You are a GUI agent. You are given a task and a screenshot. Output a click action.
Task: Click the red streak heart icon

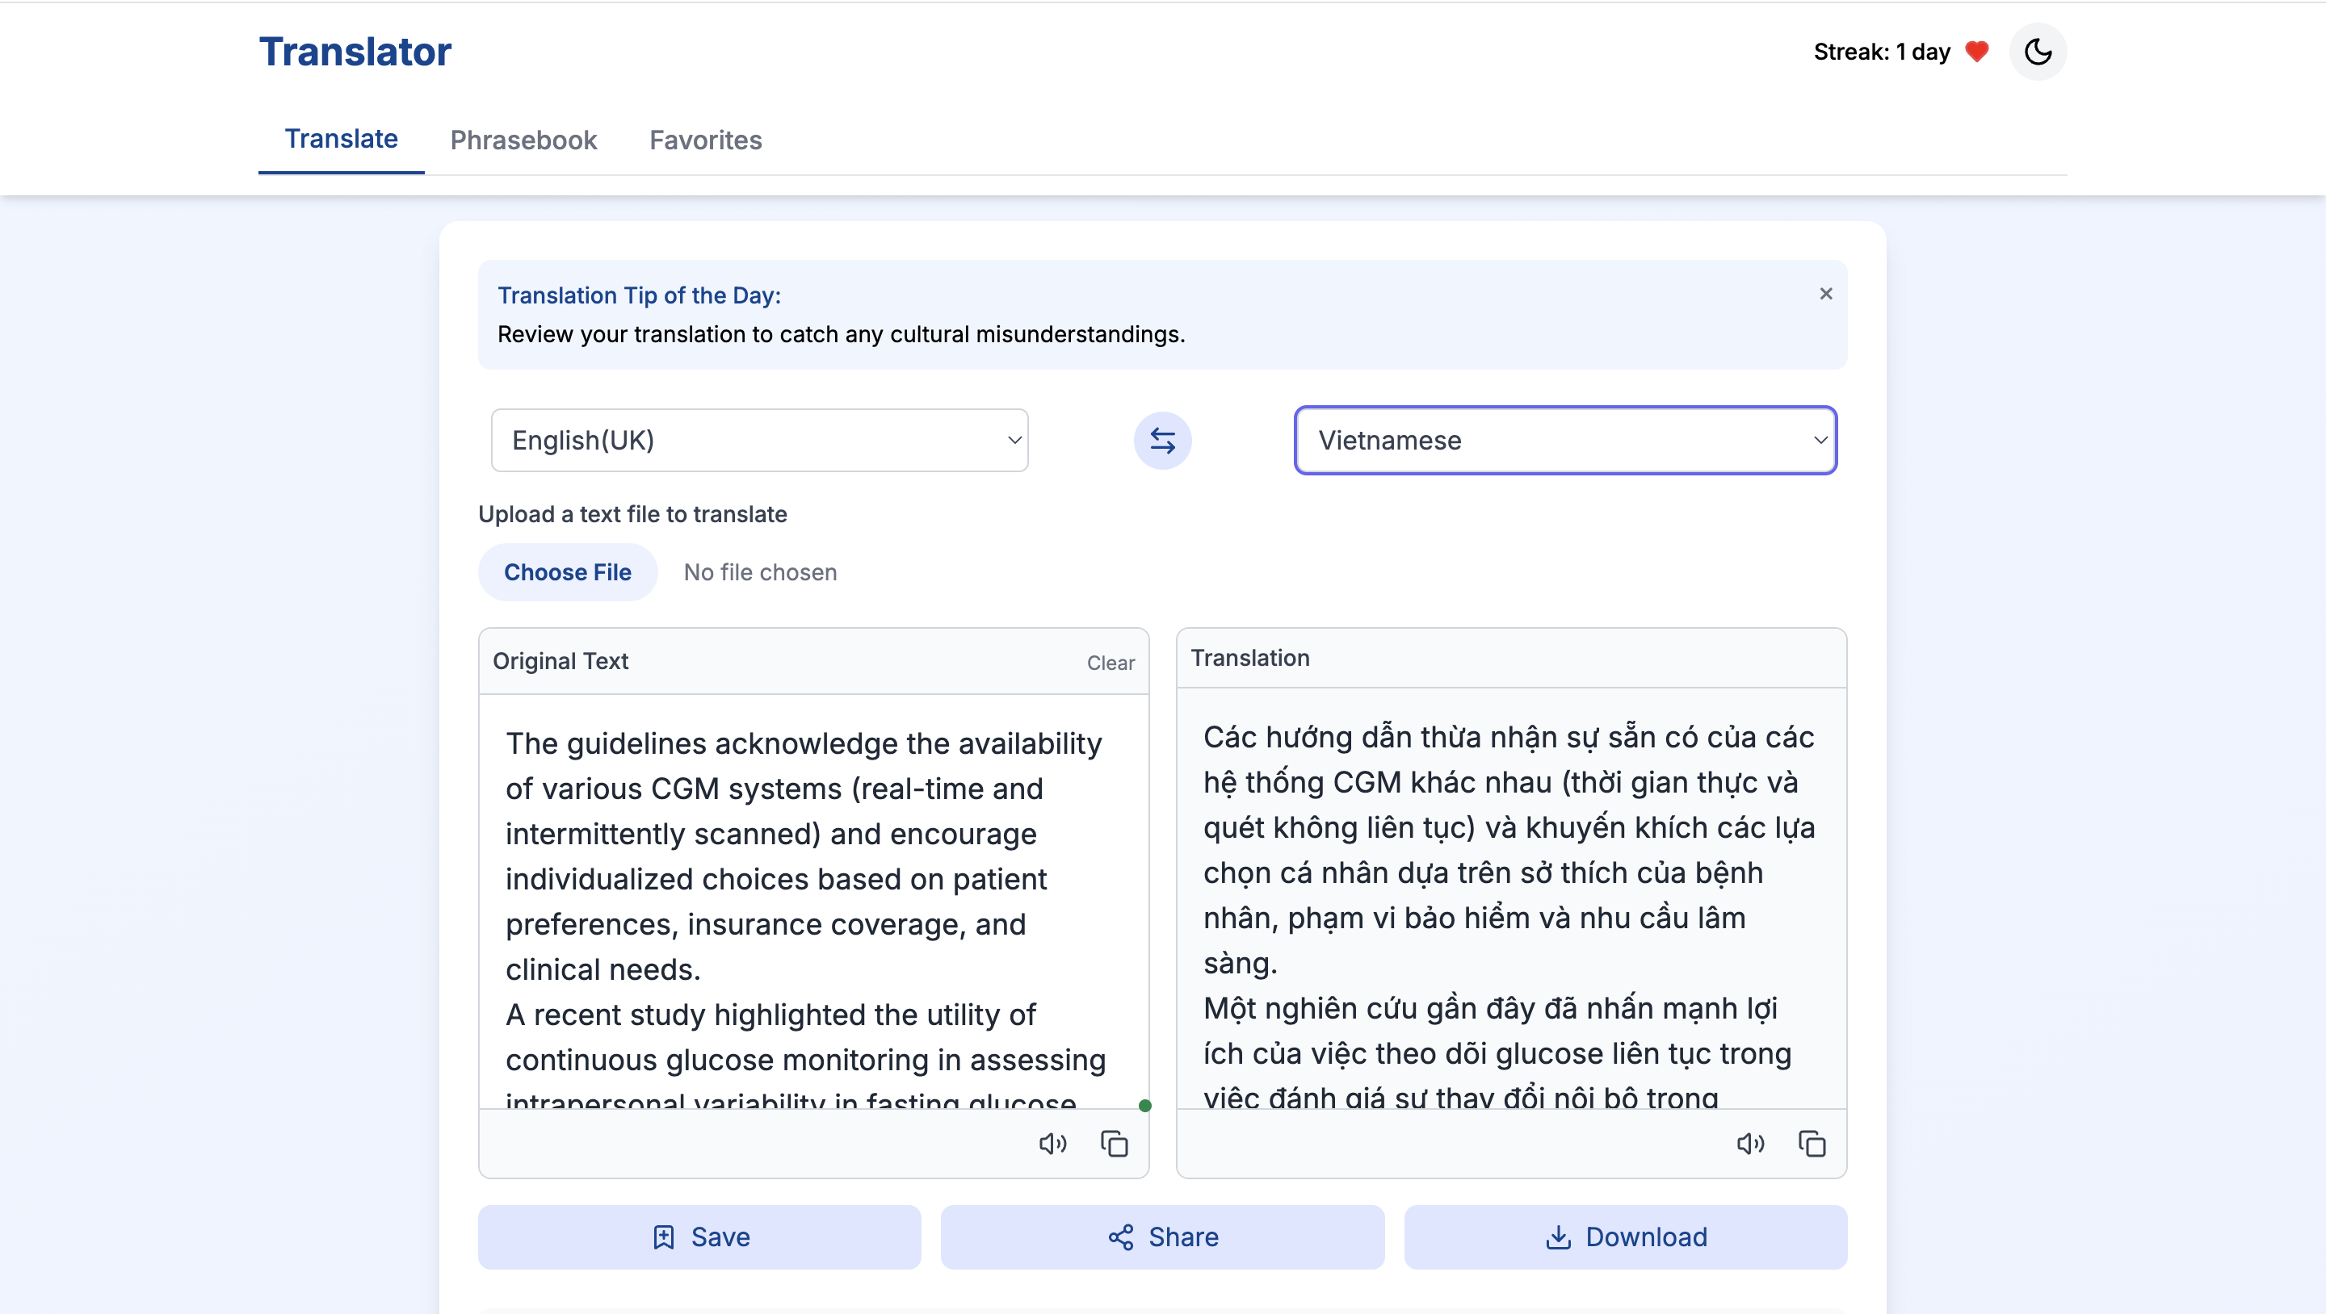click(1975, 52)
